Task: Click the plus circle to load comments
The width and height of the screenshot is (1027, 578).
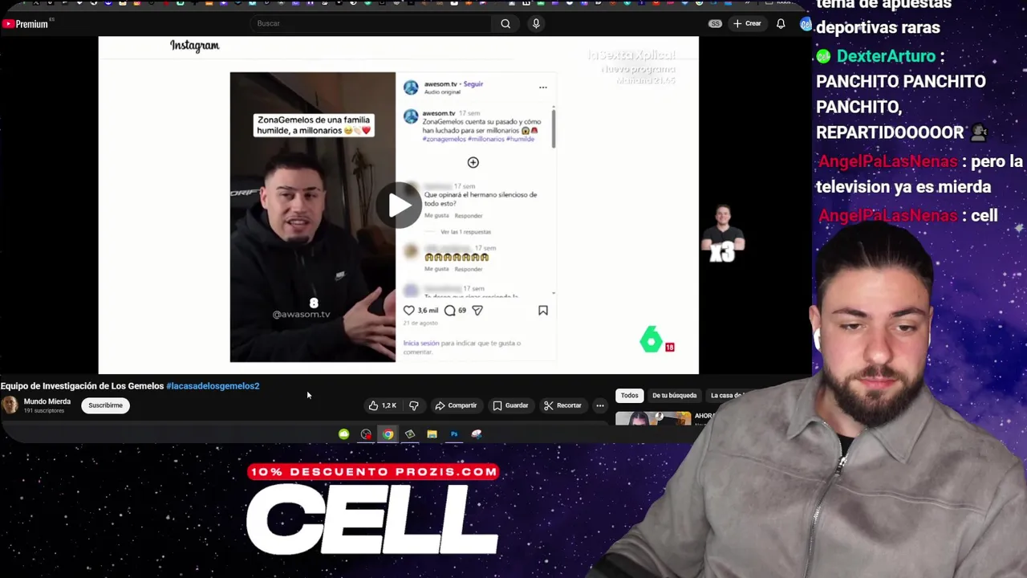Action: 473,162
